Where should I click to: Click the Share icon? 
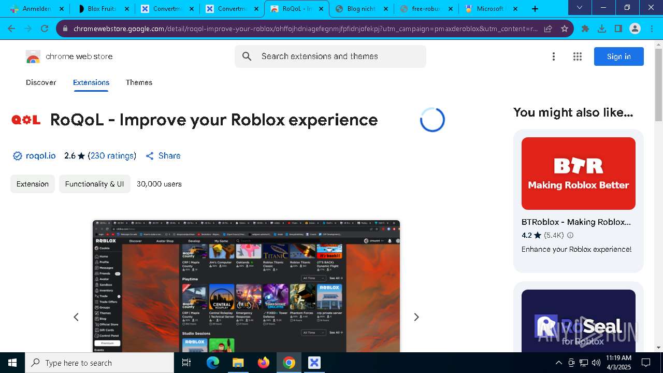150,156
